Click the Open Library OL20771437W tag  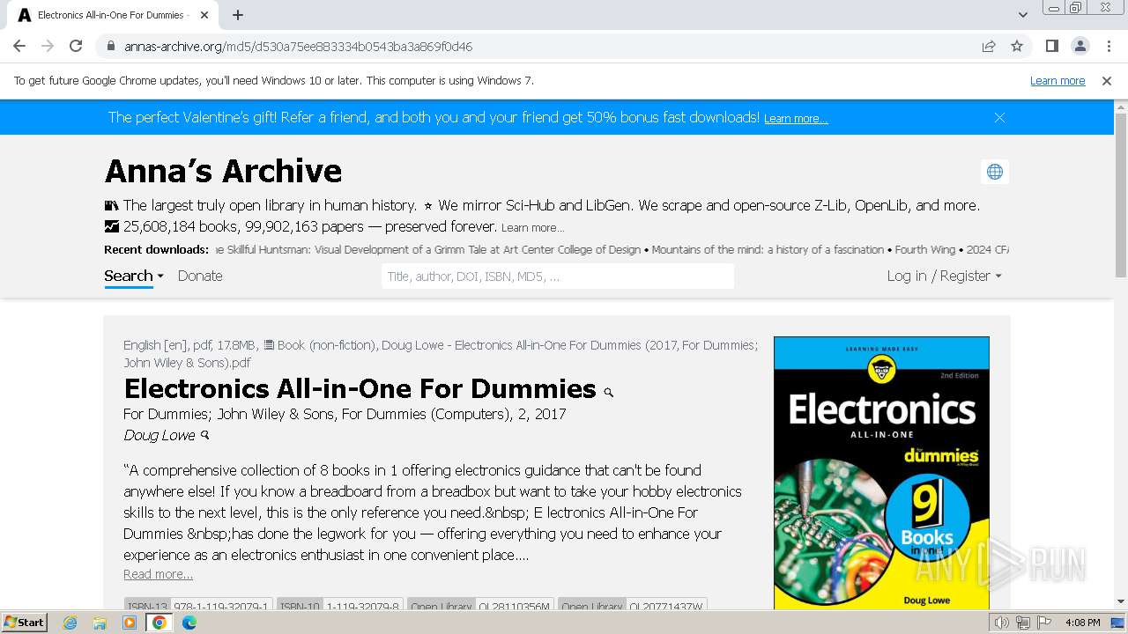click(632, 606)
